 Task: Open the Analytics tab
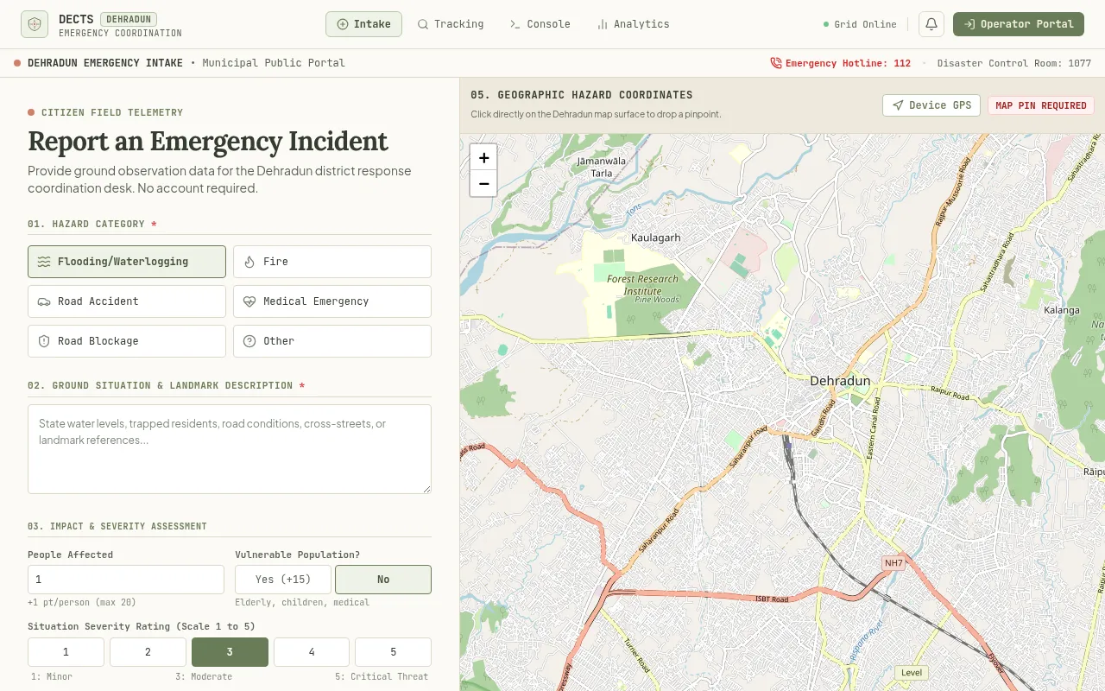click(x=633, y=24)
